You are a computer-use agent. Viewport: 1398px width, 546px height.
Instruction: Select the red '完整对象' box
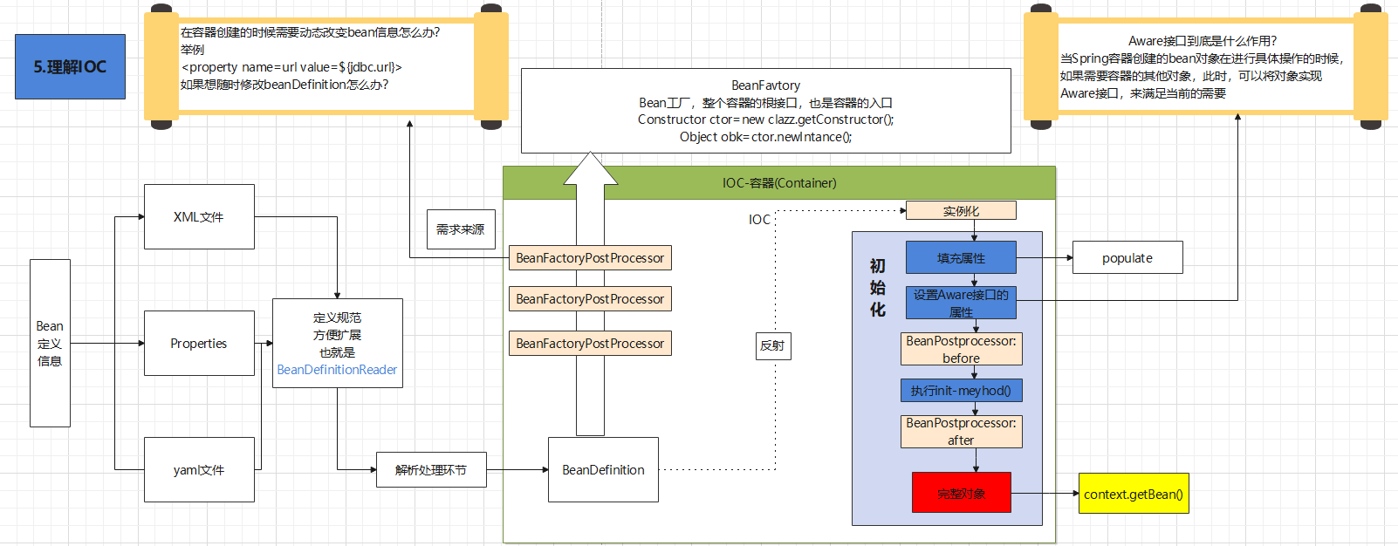point(961,493)
